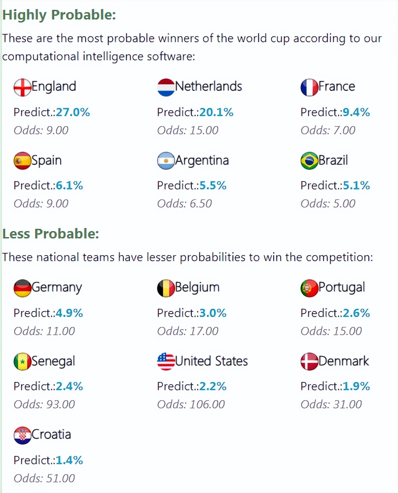Screen dimensions: 398x493
Task: Click the Highly Probable heading
Action: coord(59,15)
